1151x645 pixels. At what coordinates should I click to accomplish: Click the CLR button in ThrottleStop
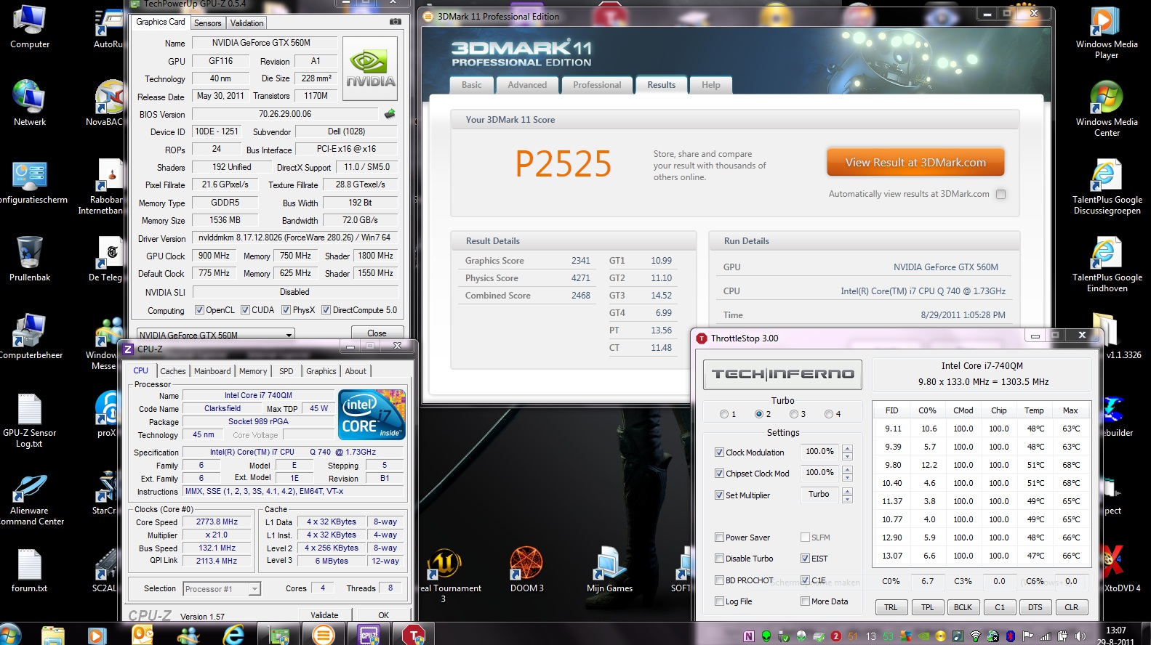tap(1071, 607)
